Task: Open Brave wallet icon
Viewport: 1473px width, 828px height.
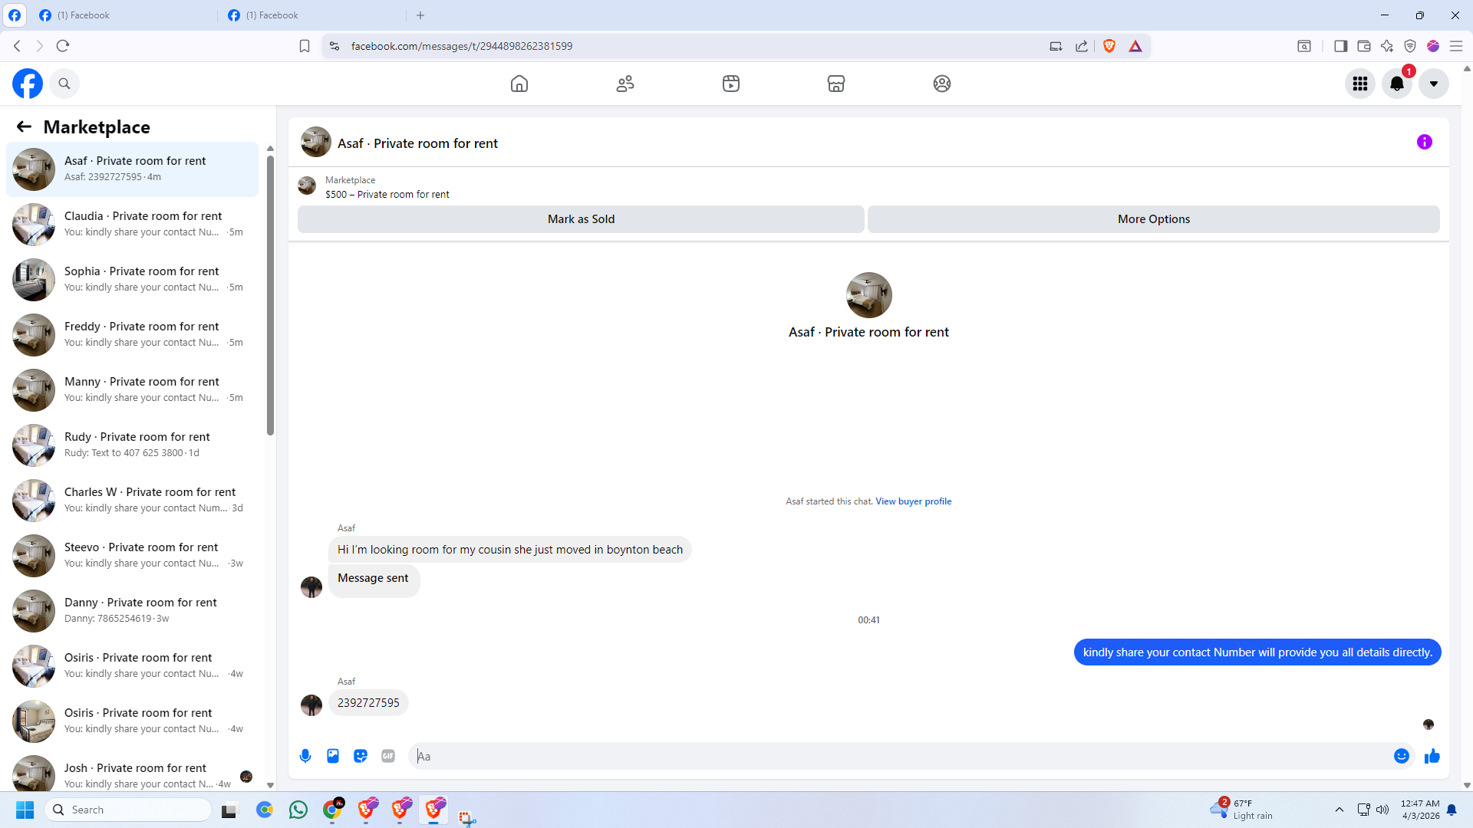Action: pyautogui.click(x=1364, y=46)
